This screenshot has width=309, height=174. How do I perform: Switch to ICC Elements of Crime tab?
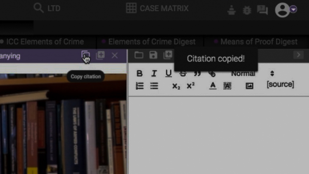click(45, 42)
